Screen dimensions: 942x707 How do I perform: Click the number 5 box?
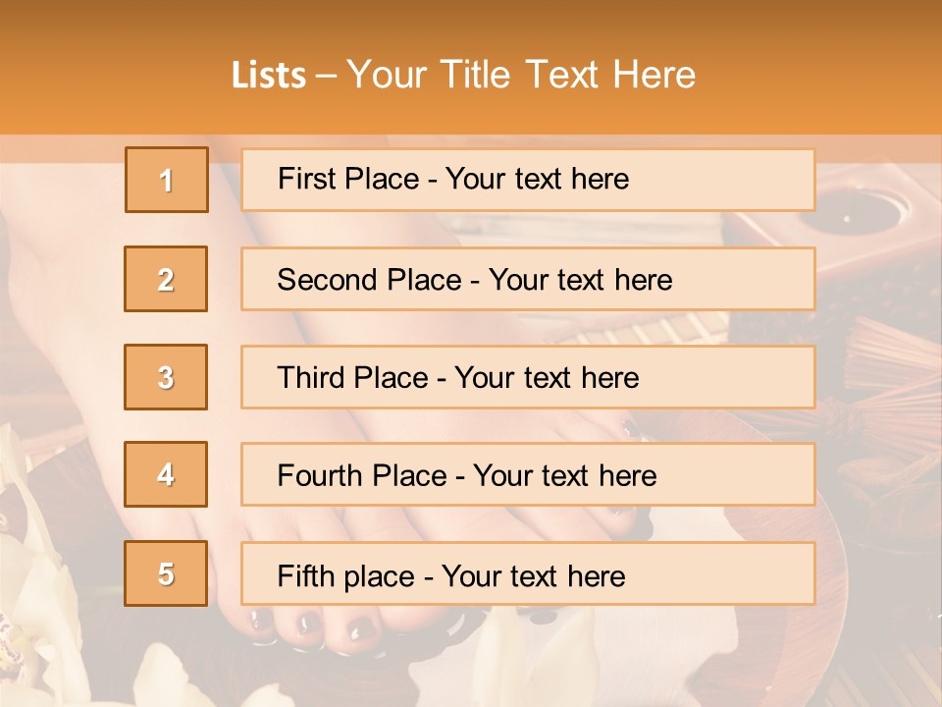166,573
